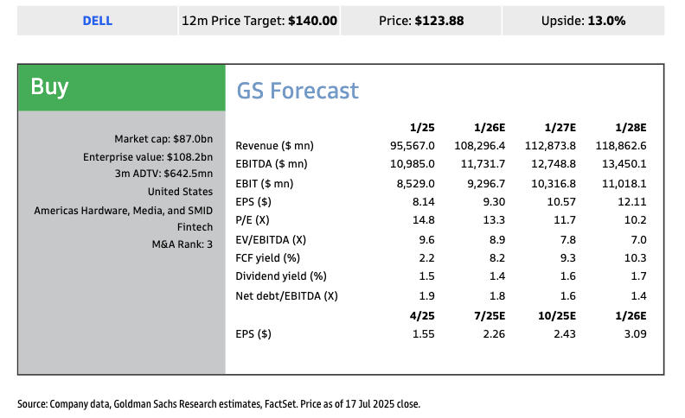This screenshot has height=418, width=685.
Task: Select the Market cap $87.0bn line
Action: 163,139
